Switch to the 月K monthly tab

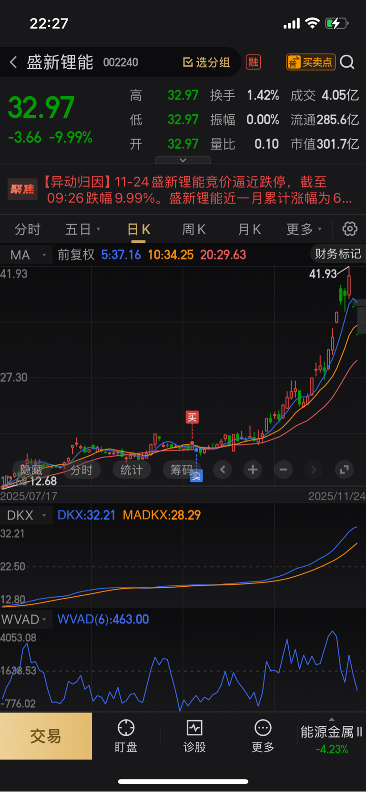click(x=249, y=230)
